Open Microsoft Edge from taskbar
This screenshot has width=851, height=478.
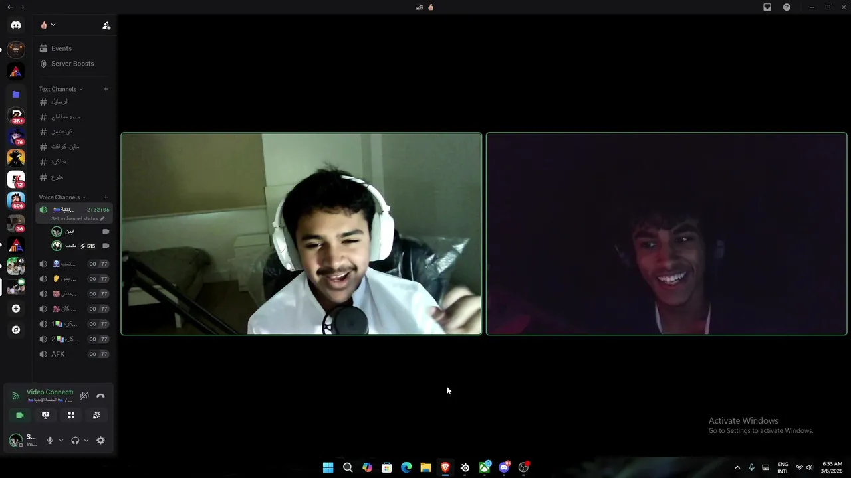pyautogui.click(x=406, y=467)
